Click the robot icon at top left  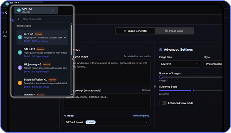pos(3,13)
